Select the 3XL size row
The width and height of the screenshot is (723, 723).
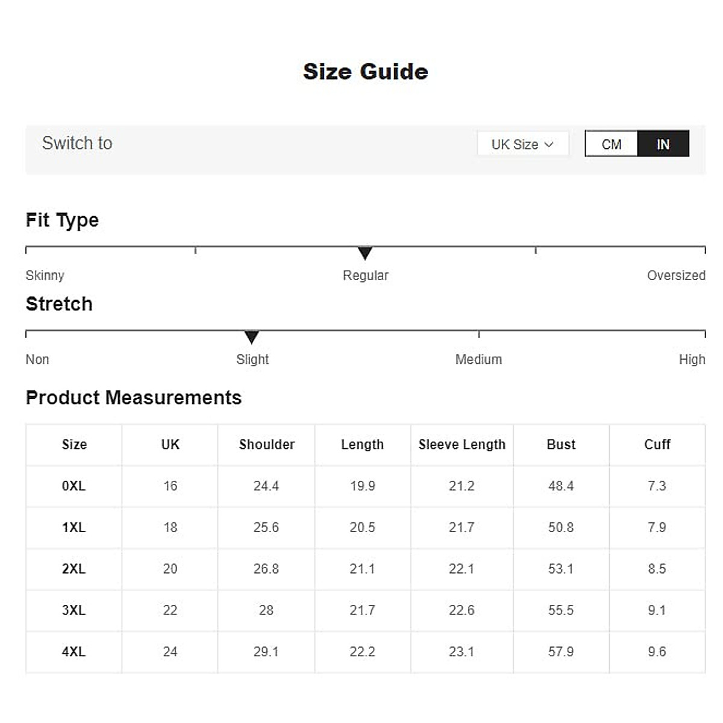coord(74,610)
